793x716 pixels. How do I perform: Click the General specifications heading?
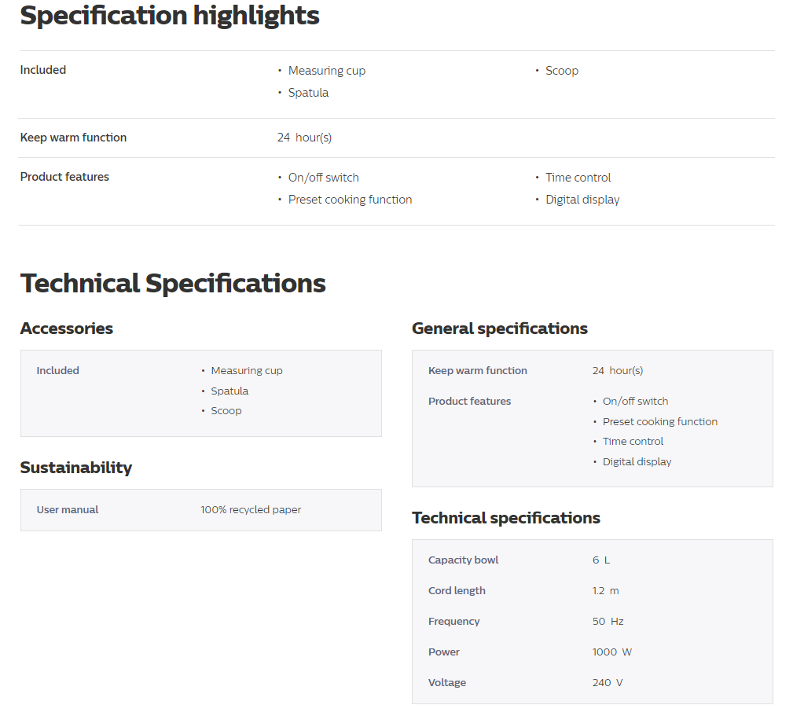point(500,329)
